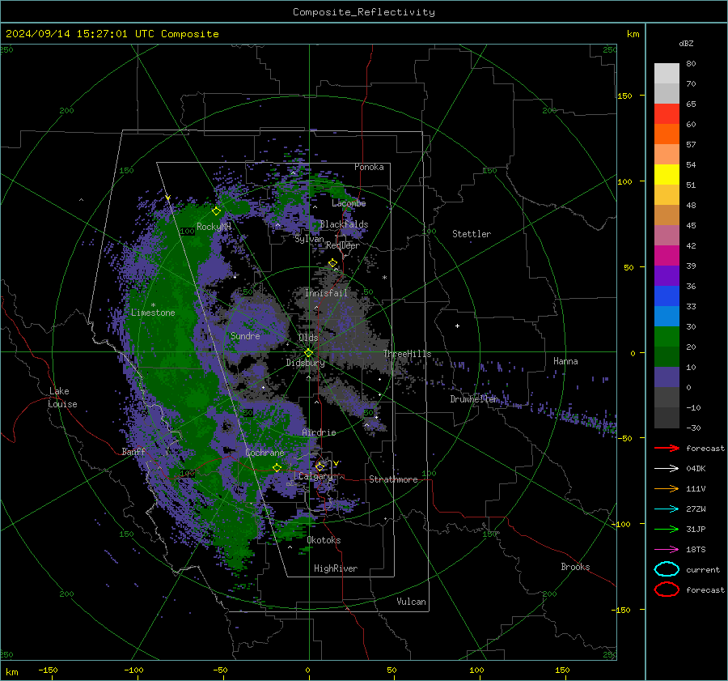Click the Sundre town label
This screenshot has width=728, height=681.
(x=245, y=335)
